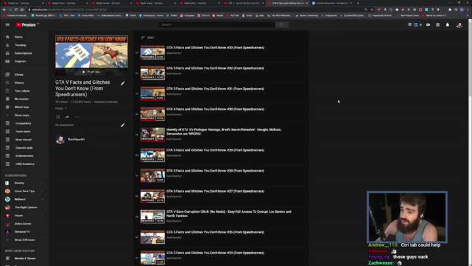
Task: Open the DarkViperAU channel link
Action: coord(77,140)
